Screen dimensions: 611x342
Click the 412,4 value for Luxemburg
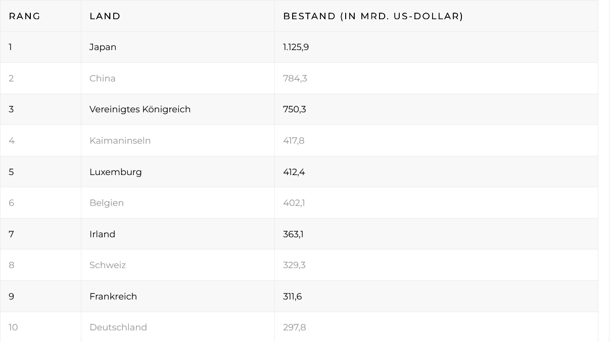pos(294,172)
